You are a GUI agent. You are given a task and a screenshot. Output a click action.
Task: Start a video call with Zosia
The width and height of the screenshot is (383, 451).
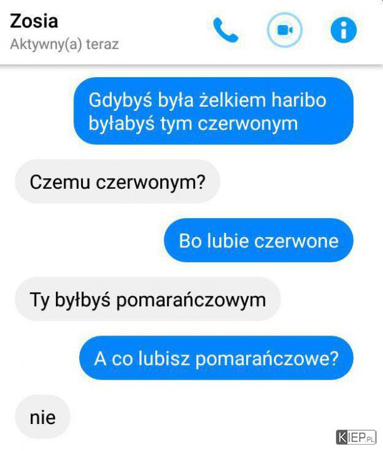pyautogui.click(x=284, y=30)
